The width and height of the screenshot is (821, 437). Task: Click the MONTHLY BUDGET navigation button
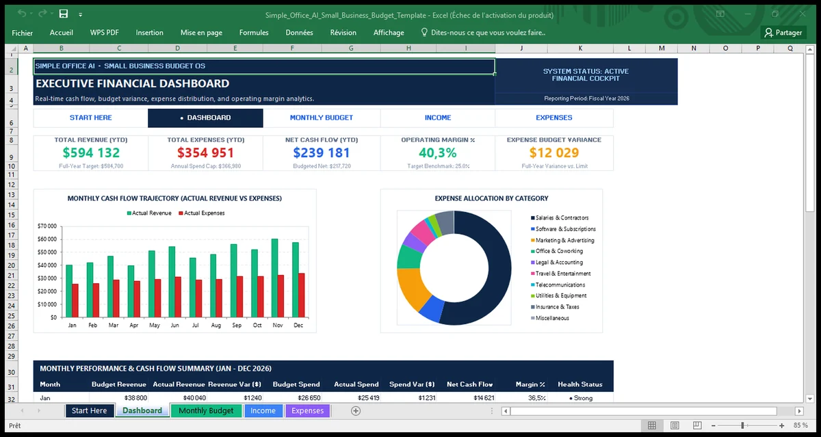[322, 118]
